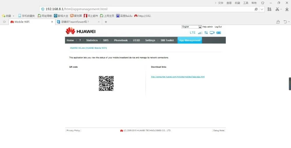Click the side panel handle on right edge
This screenshot has height=148, width=291.
click(x=290, y=84)
